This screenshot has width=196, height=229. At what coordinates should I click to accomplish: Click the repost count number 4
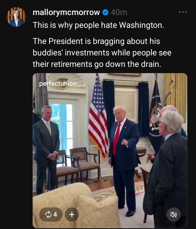[55, 215]
